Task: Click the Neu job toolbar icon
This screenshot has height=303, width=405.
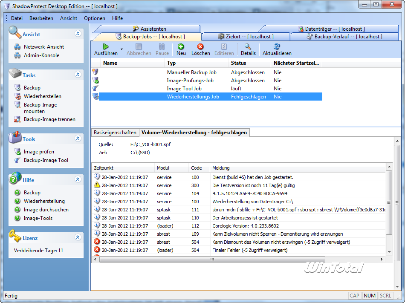Action: pos(181,46)
